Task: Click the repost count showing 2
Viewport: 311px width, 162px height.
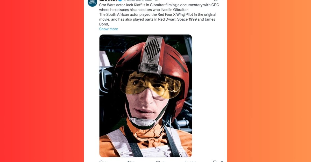Action: 133,161
